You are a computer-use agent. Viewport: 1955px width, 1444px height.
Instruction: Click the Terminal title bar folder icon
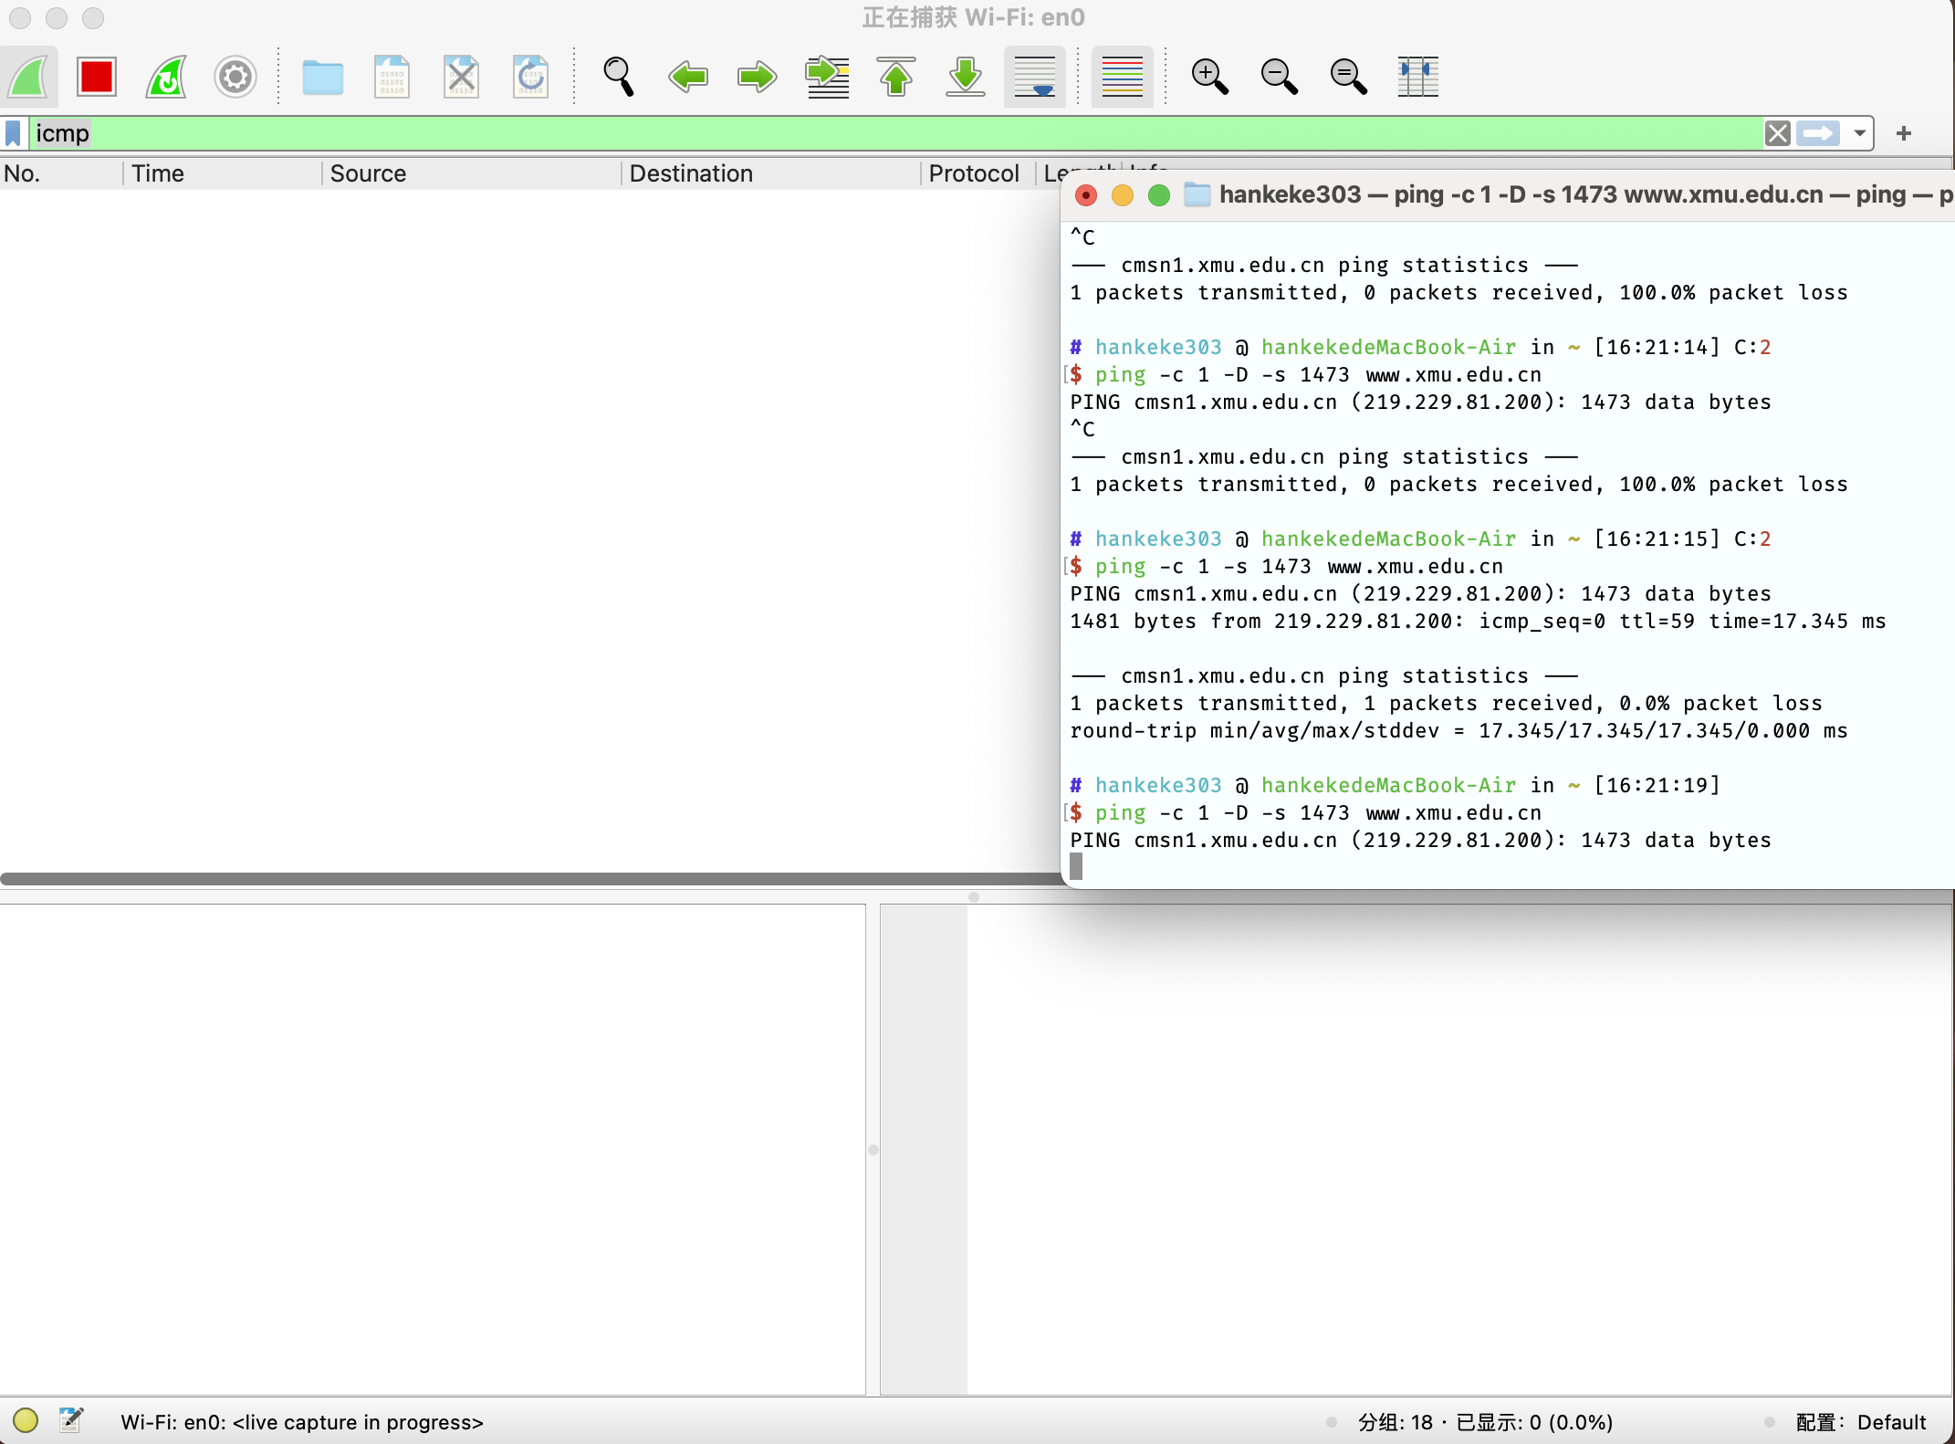1197,194
